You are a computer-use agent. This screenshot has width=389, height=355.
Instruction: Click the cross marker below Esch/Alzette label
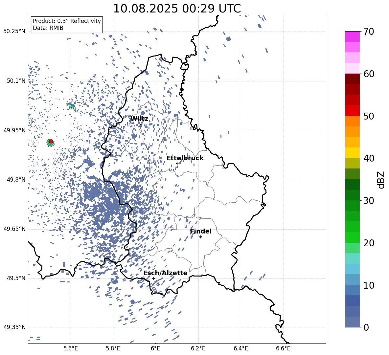coord(153,278)
